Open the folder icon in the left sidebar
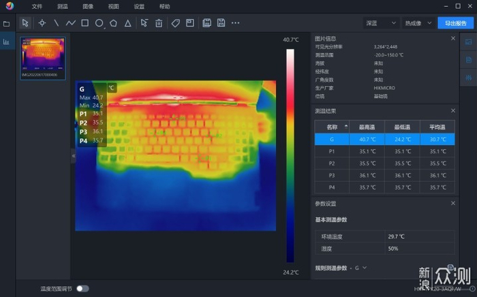 click(x=6, y=24)
